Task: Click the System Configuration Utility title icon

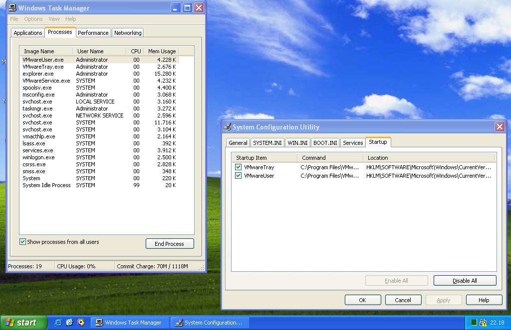Action: [x=227, y=127]
